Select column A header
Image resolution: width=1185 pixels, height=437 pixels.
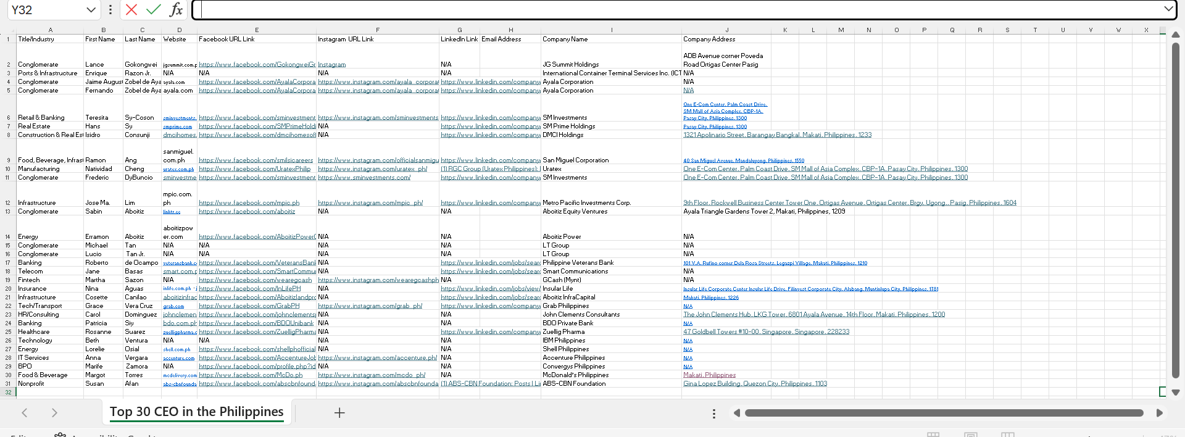point(51,30)
